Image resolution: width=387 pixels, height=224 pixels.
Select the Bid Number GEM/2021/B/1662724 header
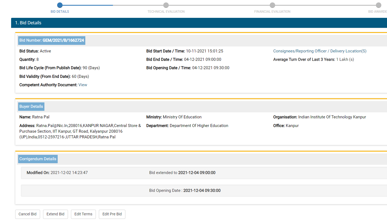tap(52, 40)
